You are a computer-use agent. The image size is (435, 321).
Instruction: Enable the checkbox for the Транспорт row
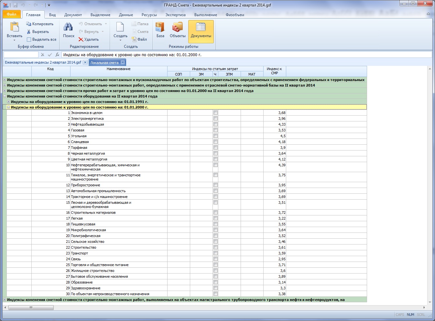coord(215,253)
